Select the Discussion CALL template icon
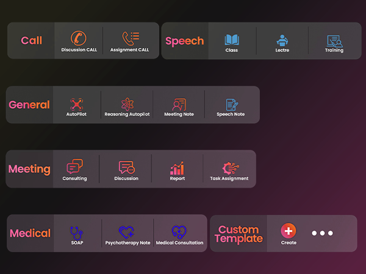The height and width of the screenshot is (274, 366). click(x=78, y=39)
